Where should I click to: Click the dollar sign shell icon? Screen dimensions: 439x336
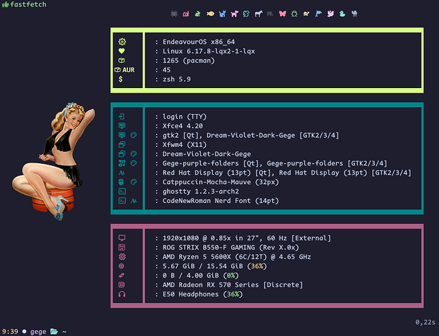pos(122,79)
